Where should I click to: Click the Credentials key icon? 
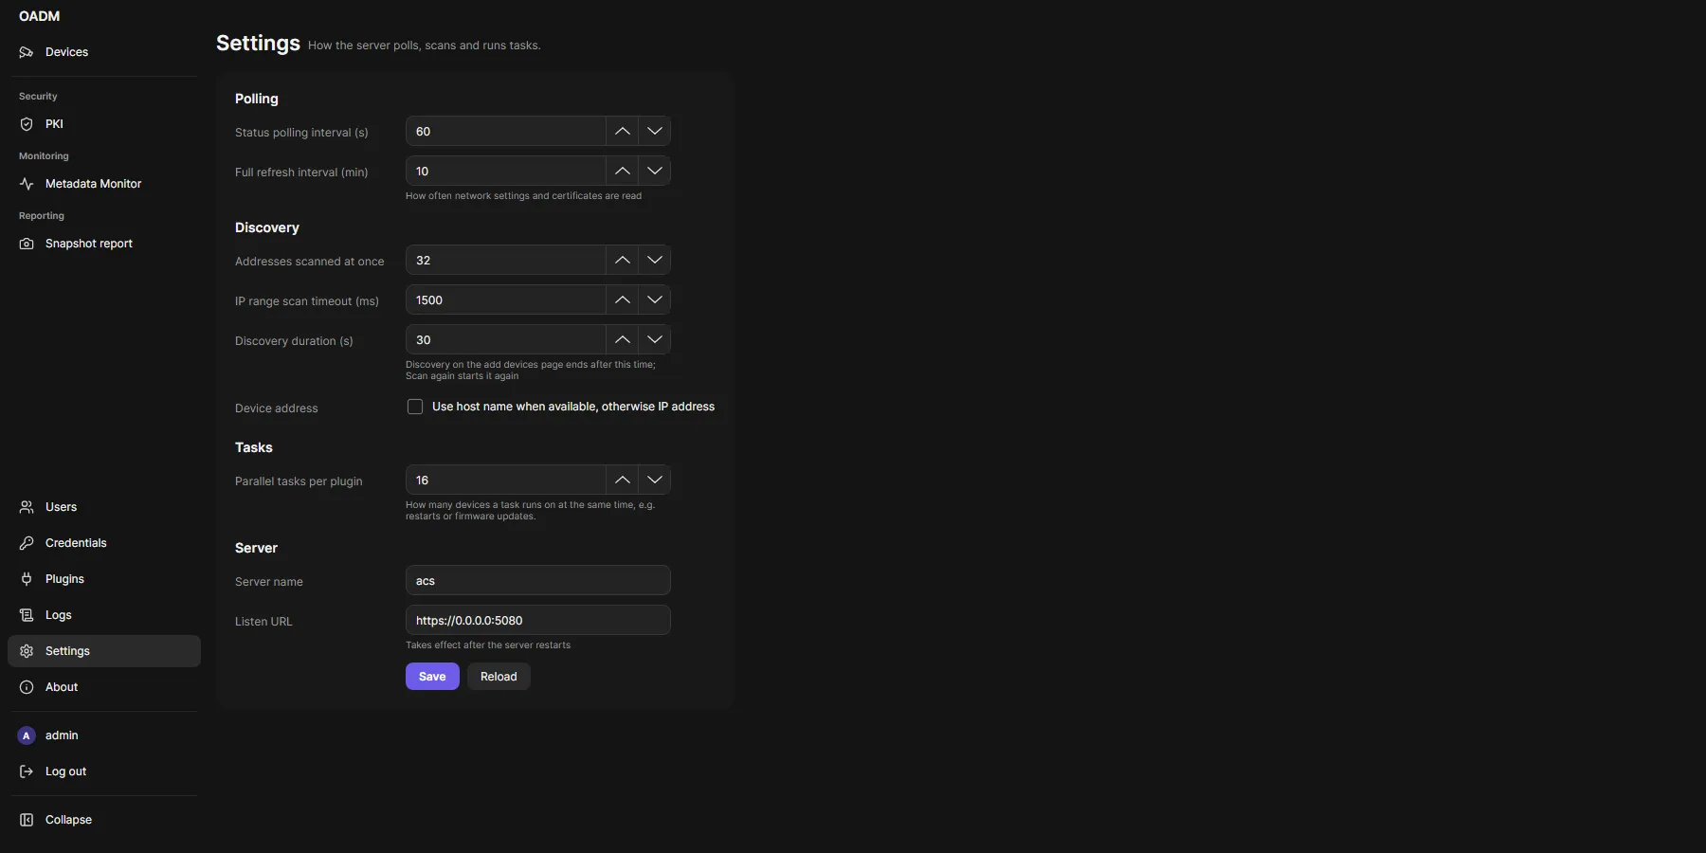coord(27,543)
